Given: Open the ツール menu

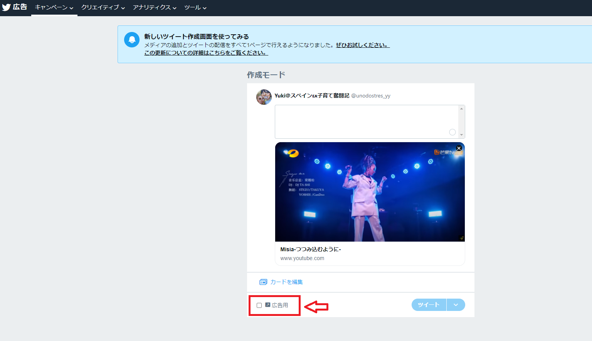Looking at the screenshot, I should tap(195, 8).
